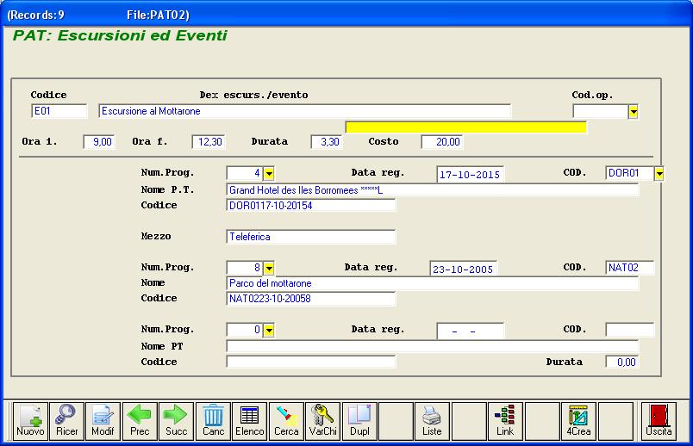Click the Dupl duplicate record icon
The image size is (693, 446).
pos(359,421)
